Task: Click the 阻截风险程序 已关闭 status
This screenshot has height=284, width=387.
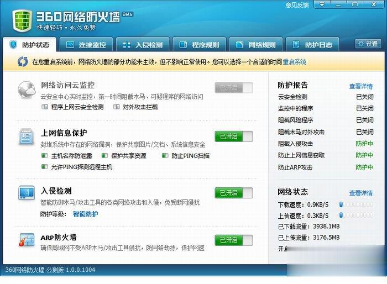Action: coord(364,120)
